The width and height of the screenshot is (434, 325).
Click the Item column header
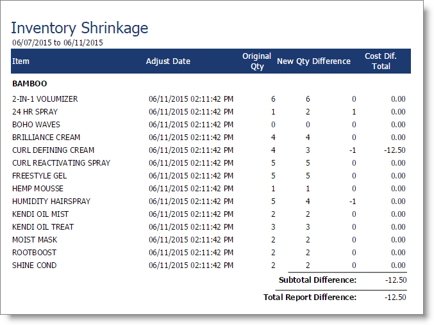point(21,61)
